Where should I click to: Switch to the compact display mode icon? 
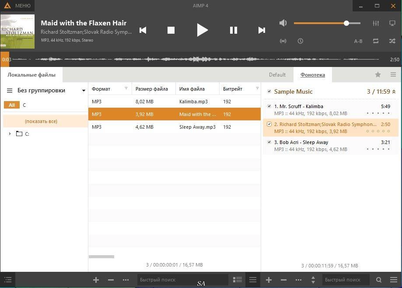click(392, 23)
